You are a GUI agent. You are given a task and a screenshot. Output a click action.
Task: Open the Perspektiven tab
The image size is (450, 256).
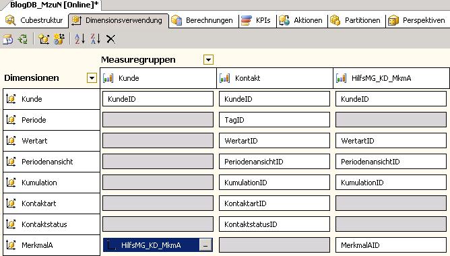coord(416,20)
